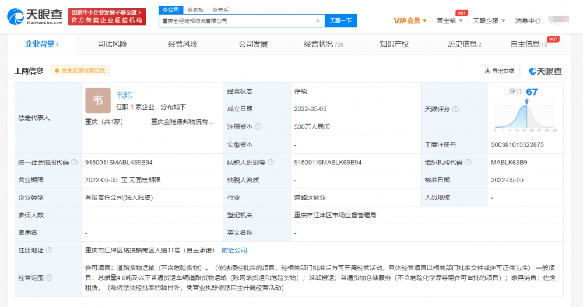583x307 pixels.
Task: Open the 百宝箱 dropdown menu
Action: point(450,21)
